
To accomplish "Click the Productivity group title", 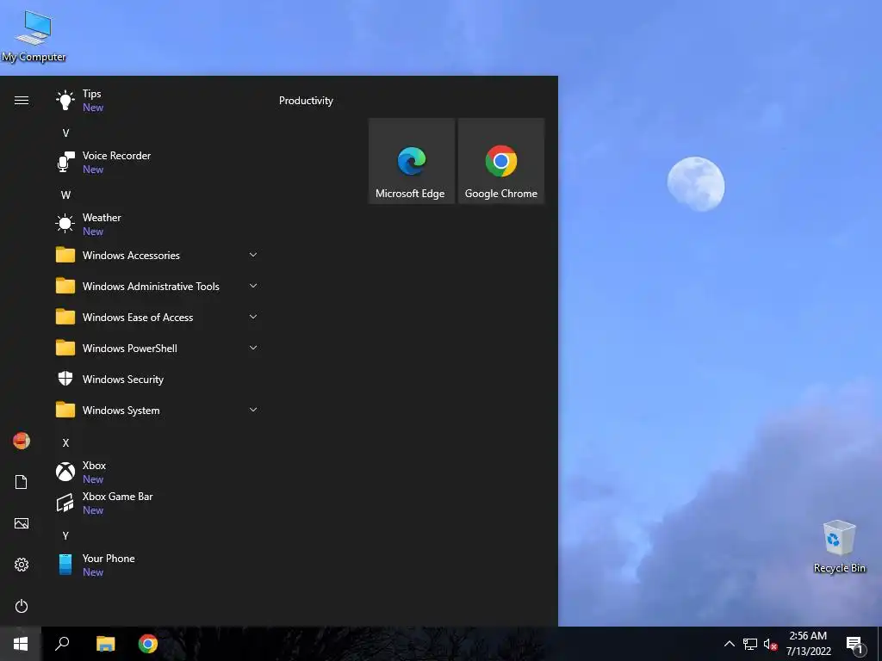I will (x=306, y=101).
